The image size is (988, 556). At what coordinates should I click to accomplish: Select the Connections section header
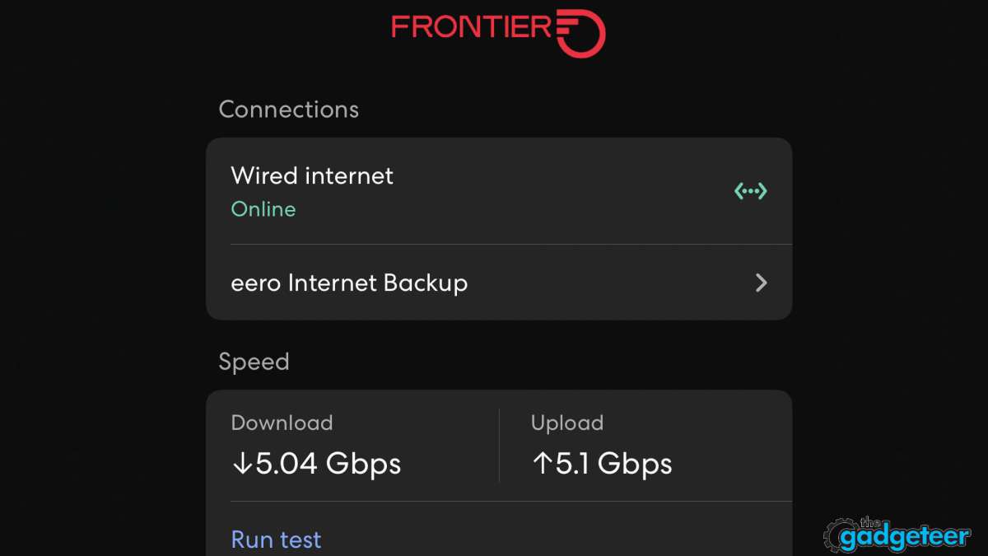click(x=288, y=109)
